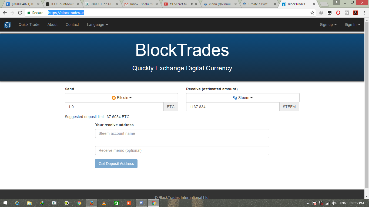Close the BlockTrades tab
The image size is (369, 207).
[x=314, y=4]
